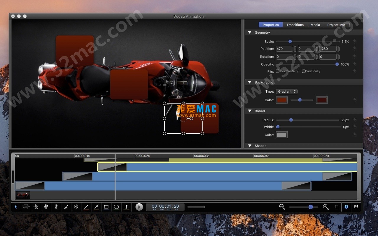Screen dimensions: 378x236
Task: Click the timeline zoom slider handle
Action: pos(311,207)
